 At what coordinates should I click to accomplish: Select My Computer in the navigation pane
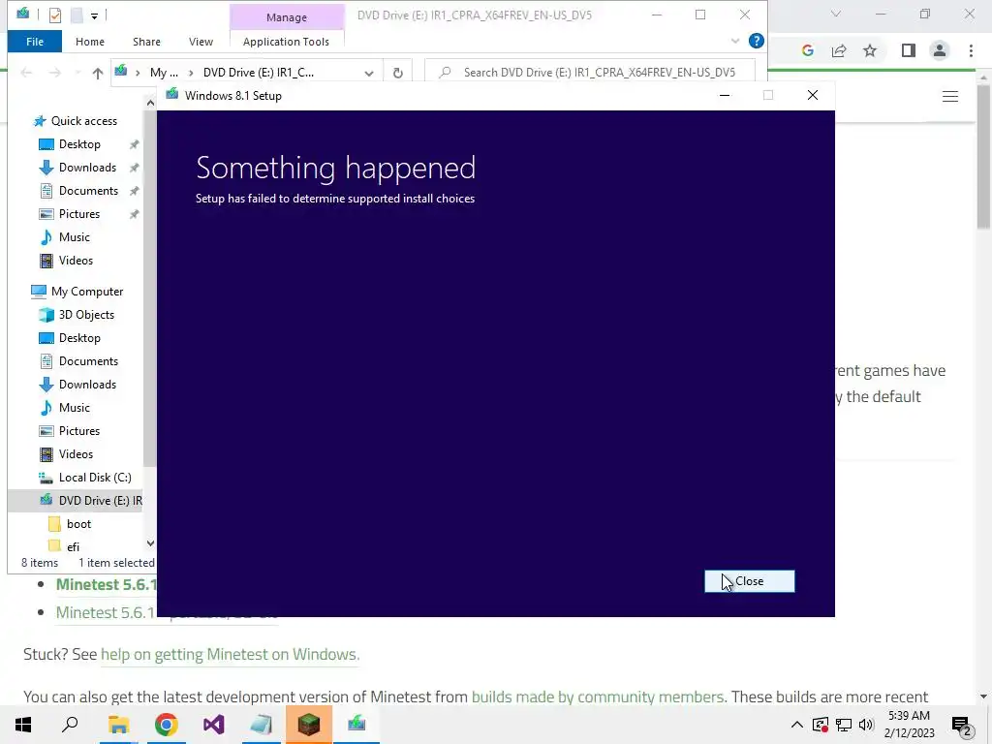86,292
